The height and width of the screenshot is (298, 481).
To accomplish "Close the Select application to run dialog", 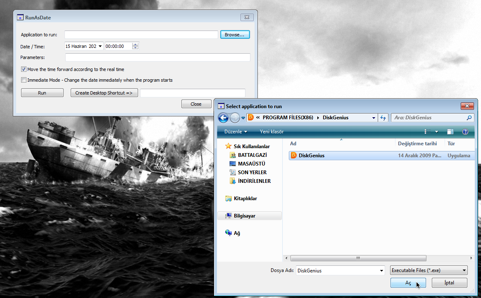I will tap(467, 106).
